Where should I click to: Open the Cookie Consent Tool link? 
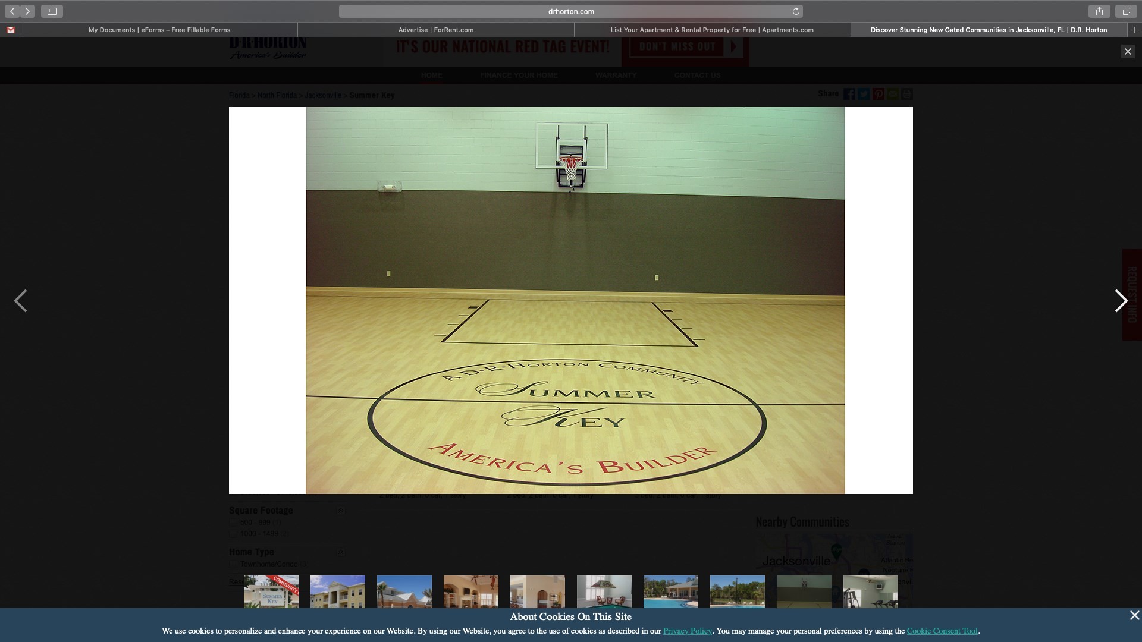pyautogui.click(x=942, y=631)
